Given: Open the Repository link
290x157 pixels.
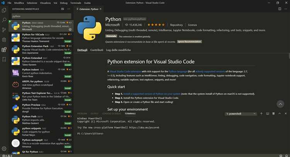Looking at the screenshot, I should 176,25.
